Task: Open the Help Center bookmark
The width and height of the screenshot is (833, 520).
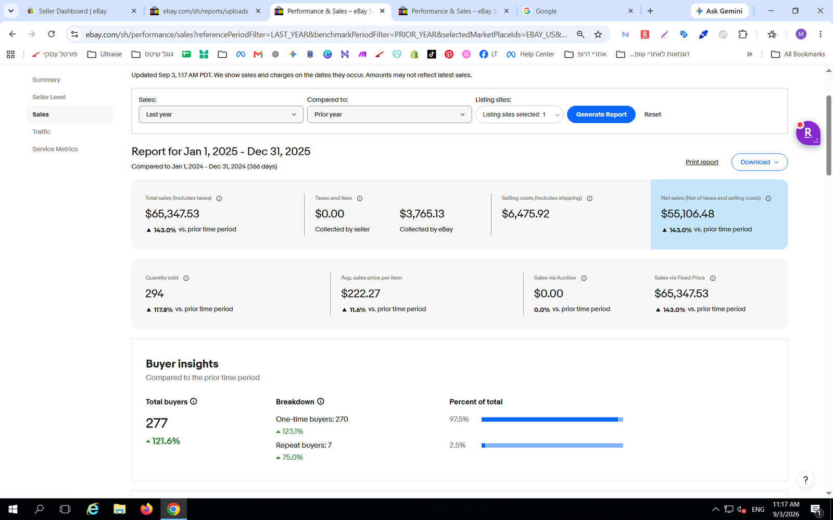Action: [531, 54]
